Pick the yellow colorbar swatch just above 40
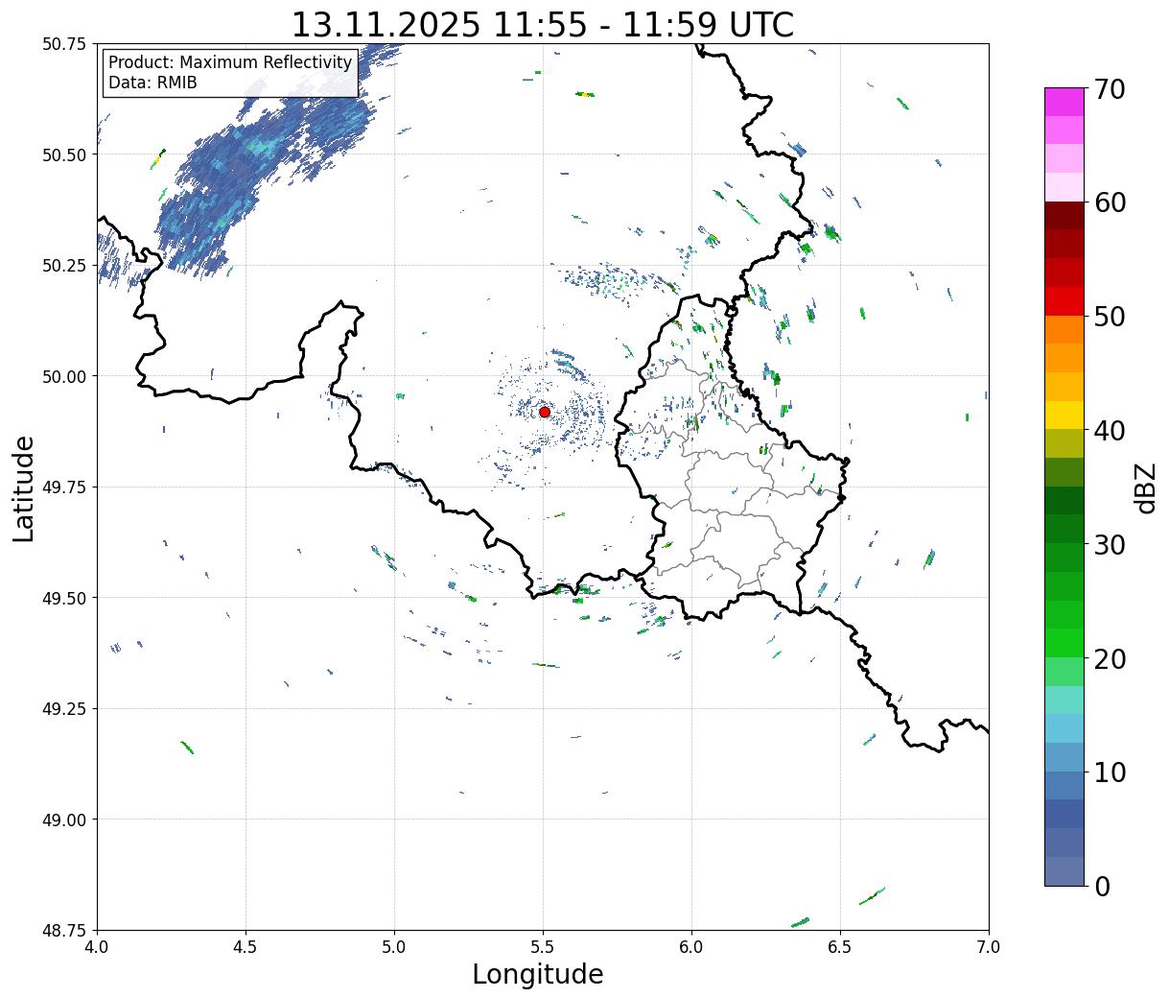1169x998 pixels. (x=1064, y=416)
